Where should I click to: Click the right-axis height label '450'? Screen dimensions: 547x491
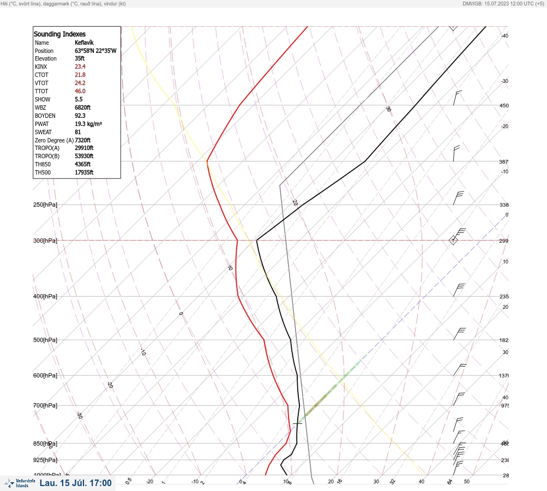click(x=504, y=105)
